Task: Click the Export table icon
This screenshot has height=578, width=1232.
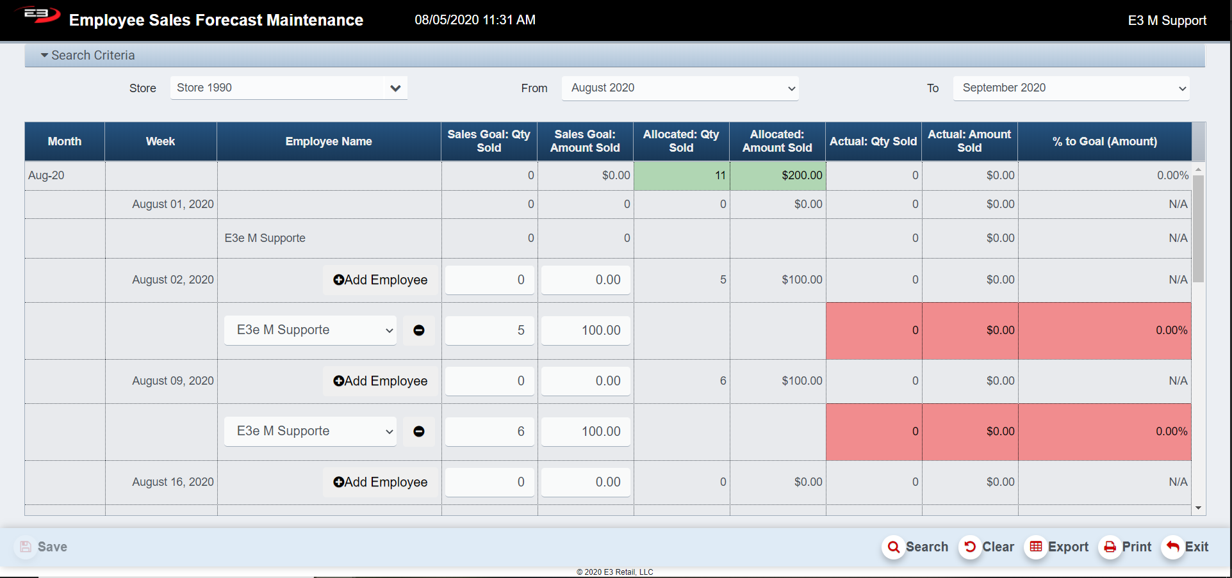Action: pos(1035,547)
